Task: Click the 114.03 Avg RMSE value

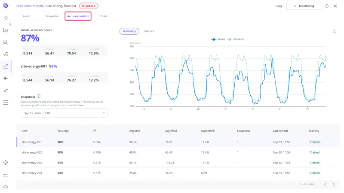Action: [x=169, y=163]
